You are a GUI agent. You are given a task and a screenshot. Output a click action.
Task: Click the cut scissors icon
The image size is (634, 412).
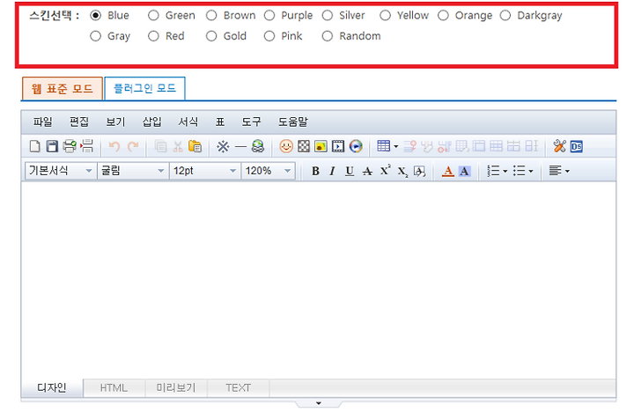click(178, 146)
